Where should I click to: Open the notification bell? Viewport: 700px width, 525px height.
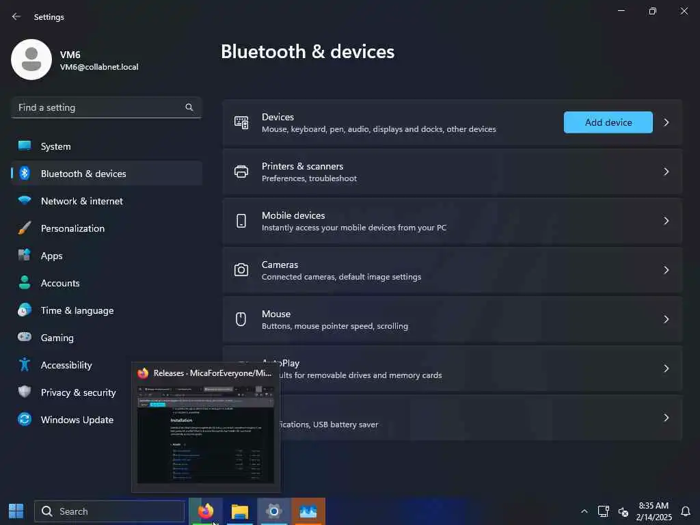[x=685, y=511]
